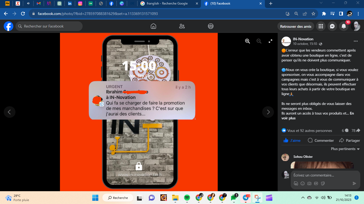364x204 pixels.
Task: Open the notifications bell
Action: click(344, 26)
